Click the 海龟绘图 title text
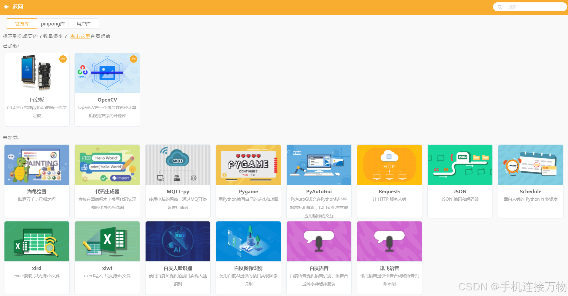 [37, 192]
